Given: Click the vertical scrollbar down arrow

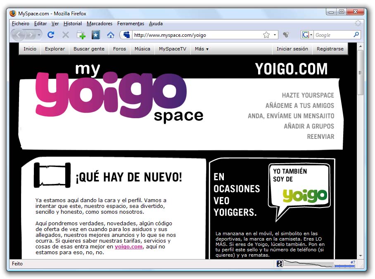Looking at the screenshot, I should pyautogui.click(x=361, y=256).
